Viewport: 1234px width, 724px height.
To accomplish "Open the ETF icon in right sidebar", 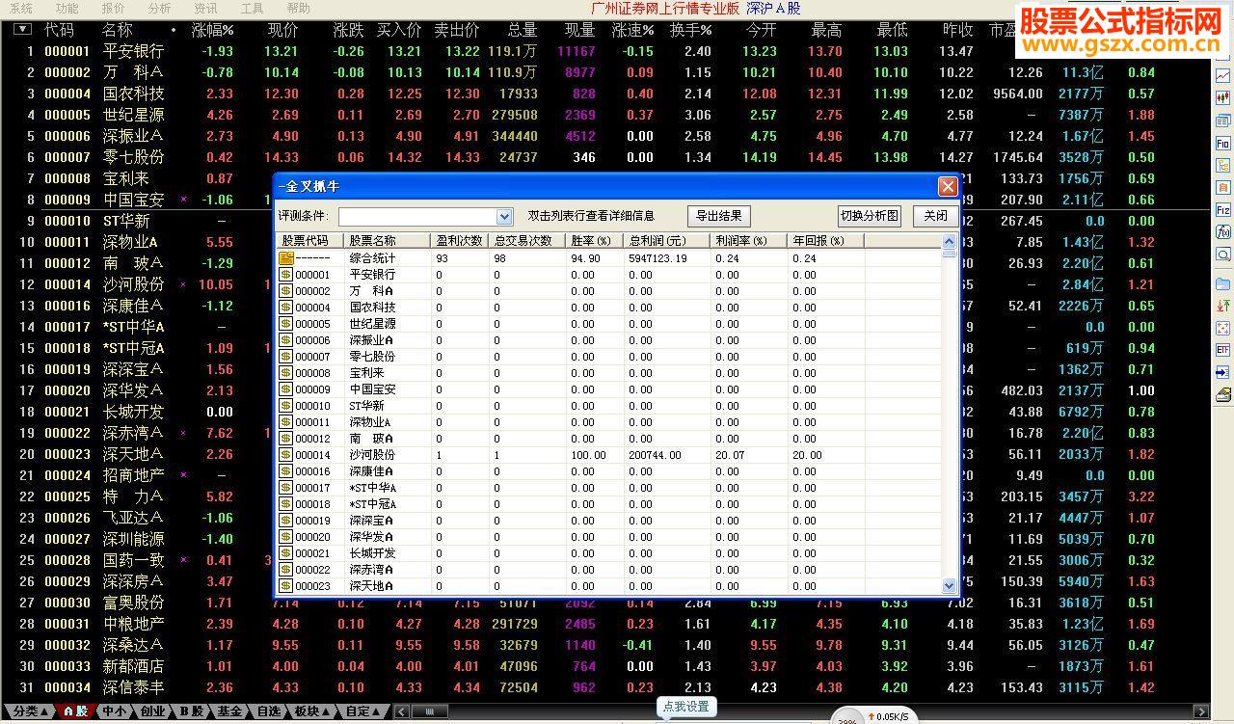I will pyautogui.click(x=1222, y=350).
